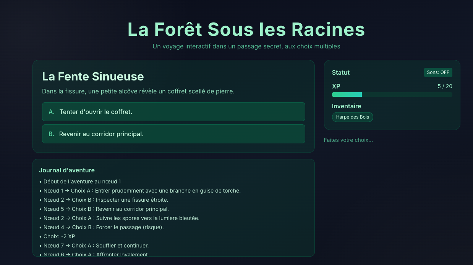The height and width of the screenshot is (265, 473).
Task: Click the "La Fente Sinueuse" scene heading
Action: (x=93, y=77)
